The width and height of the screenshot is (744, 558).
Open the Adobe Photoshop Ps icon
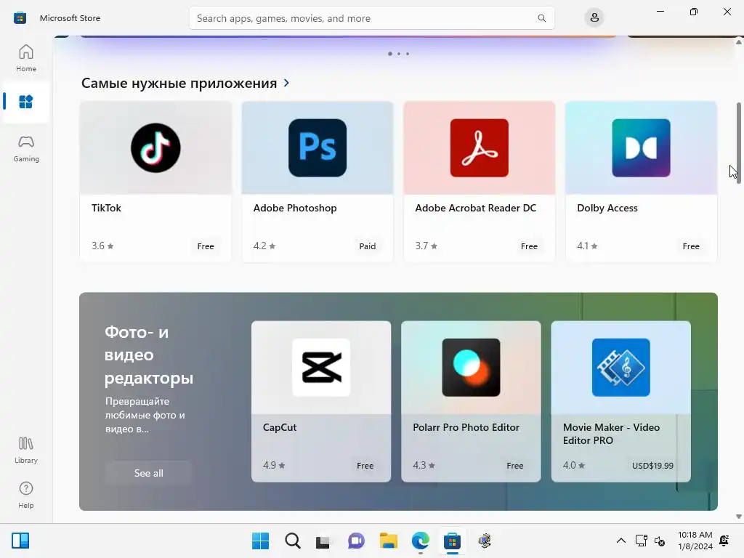pyautogui.click(x=318, y=148)
